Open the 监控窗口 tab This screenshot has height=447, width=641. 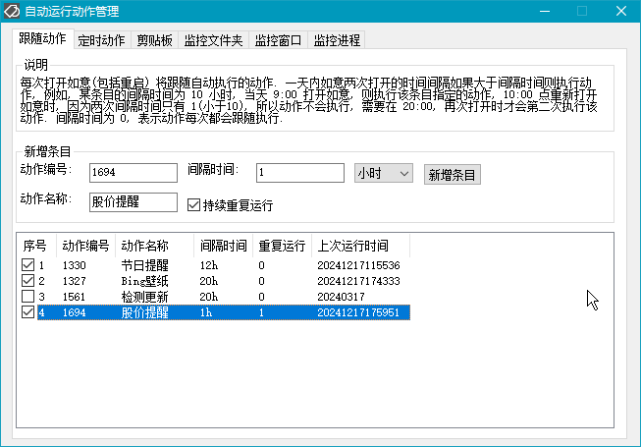pyautogui.click(x=278, y=40)
